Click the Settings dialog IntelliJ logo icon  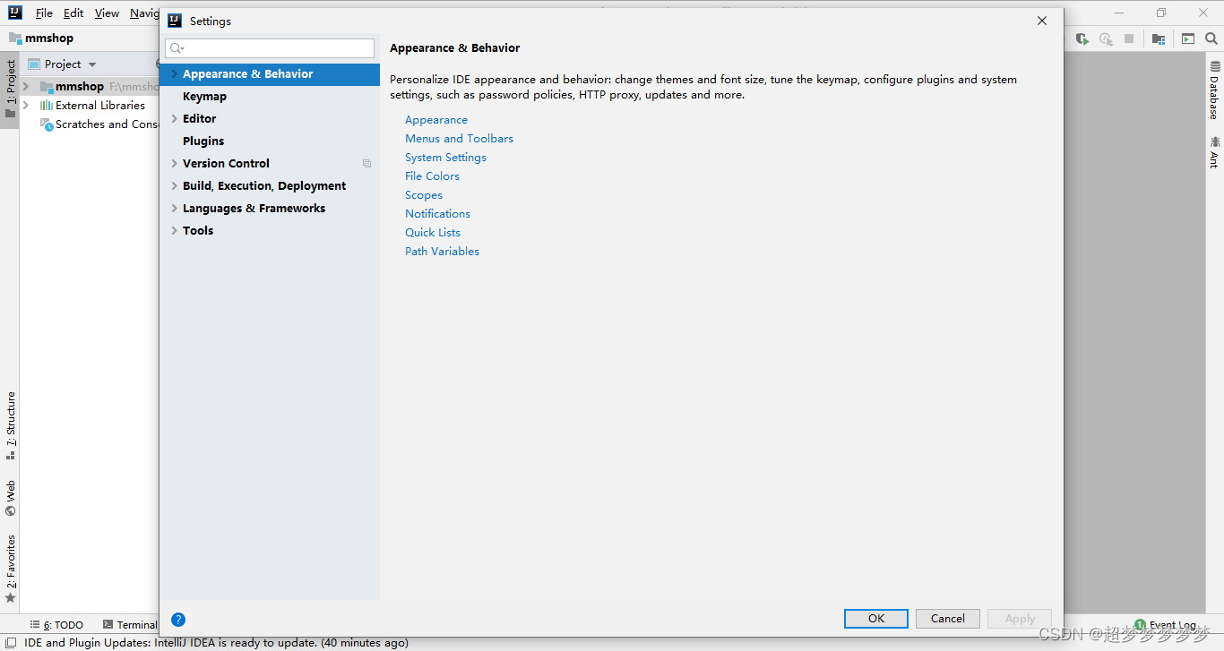tap(175, 21)
